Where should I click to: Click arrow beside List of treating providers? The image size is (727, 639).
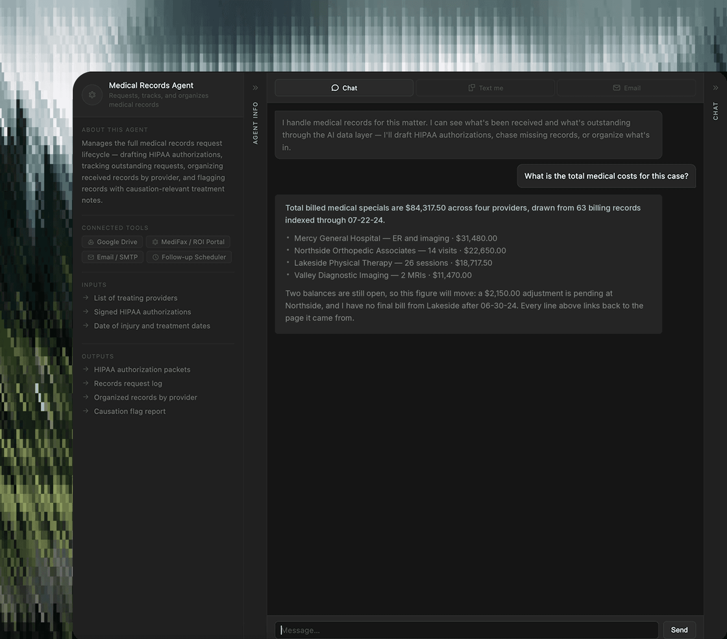tap(86, 298)
